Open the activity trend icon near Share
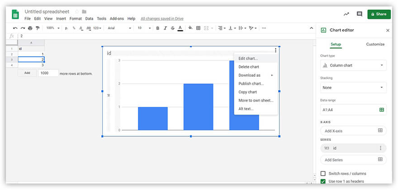This screenshot has height=190, width=398. coord(346,14)
